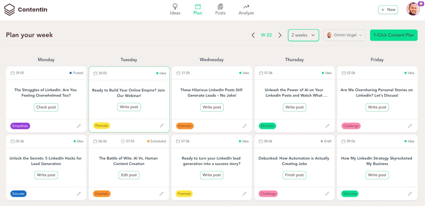Open the user avatar account menu
Viewport: 425px width, 206px height.
(413, 9)
